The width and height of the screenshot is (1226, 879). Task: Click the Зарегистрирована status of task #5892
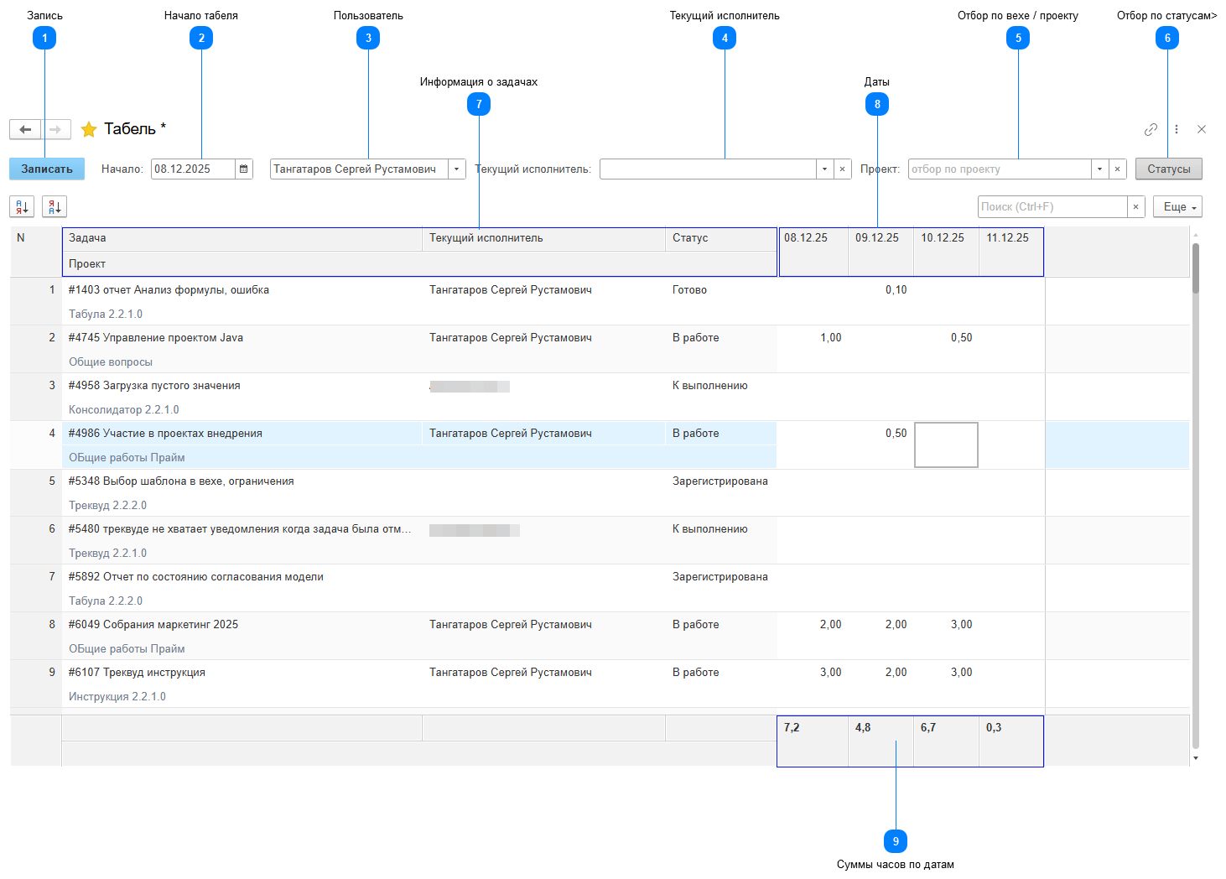point(720,577)
